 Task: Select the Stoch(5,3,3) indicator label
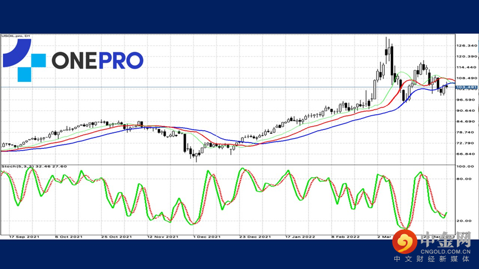pos(34,167)
